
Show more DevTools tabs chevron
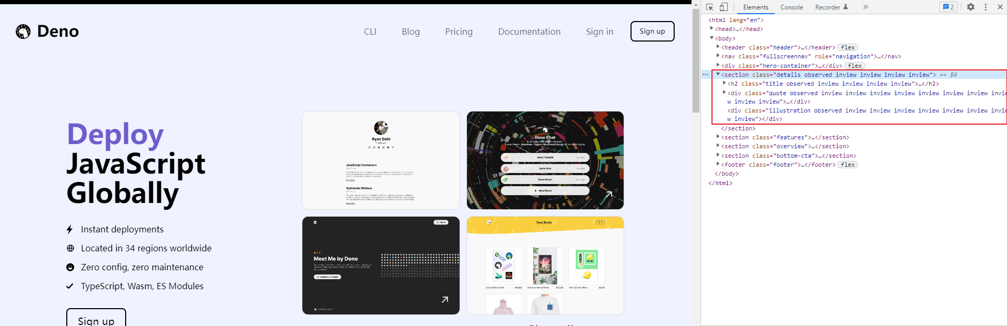(866, 7)
